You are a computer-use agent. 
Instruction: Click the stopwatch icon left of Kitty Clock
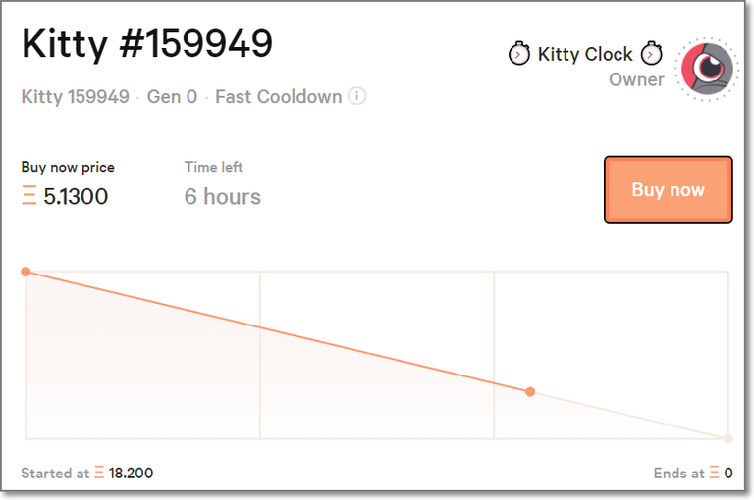(519, 54)
